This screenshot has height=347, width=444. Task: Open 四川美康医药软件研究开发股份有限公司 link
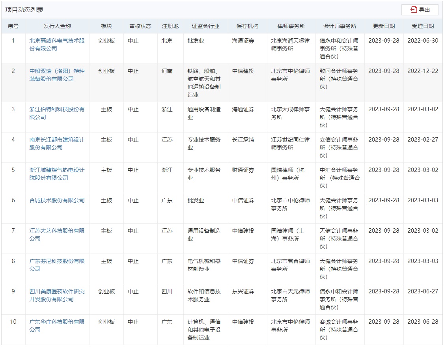tap(57, 295)
